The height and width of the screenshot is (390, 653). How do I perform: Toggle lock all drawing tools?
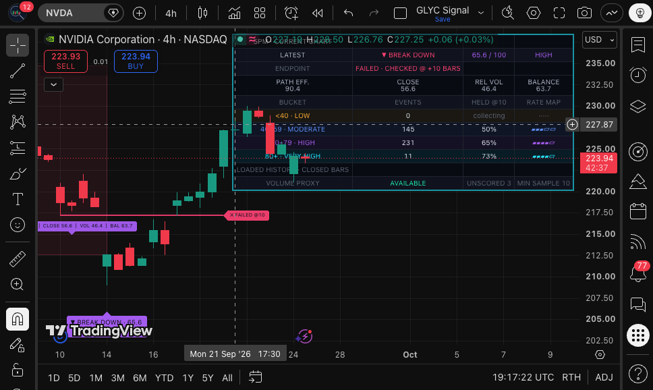tap(18, 370)
